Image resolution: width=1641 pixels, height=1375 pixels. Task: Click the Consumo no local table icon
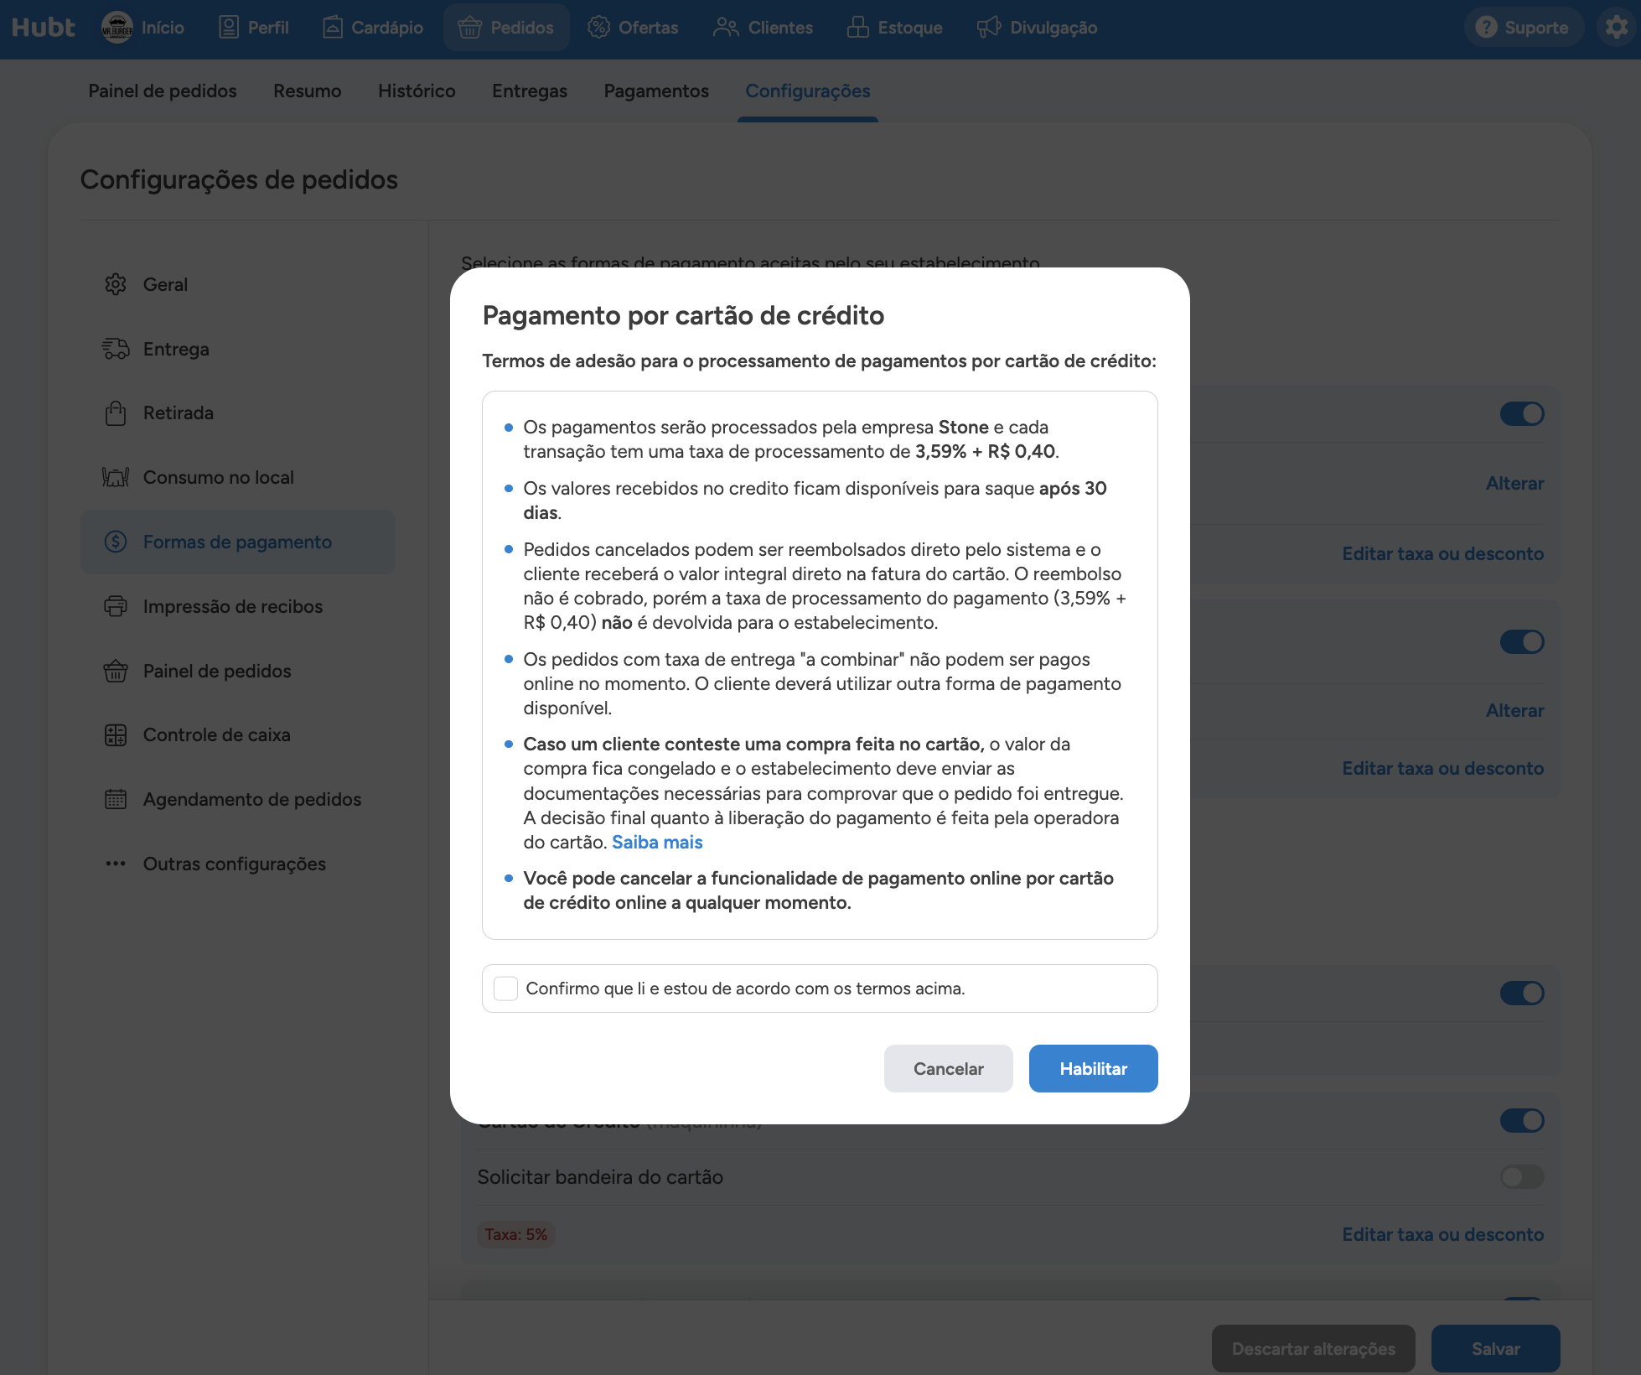click(x=116, y=477)
